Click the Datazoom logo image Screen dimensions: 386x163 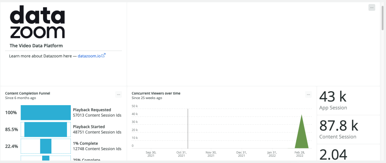click(x=37, y=23)
